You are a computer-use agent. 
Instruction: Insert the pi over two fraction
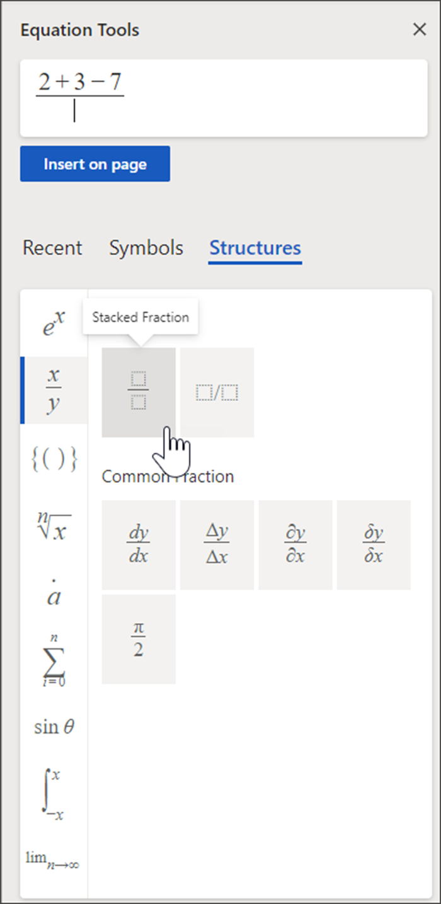138,638
